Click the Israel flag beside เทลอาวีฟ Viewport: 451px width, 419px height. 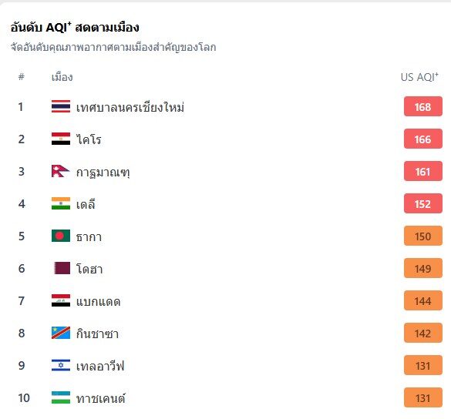61,365
